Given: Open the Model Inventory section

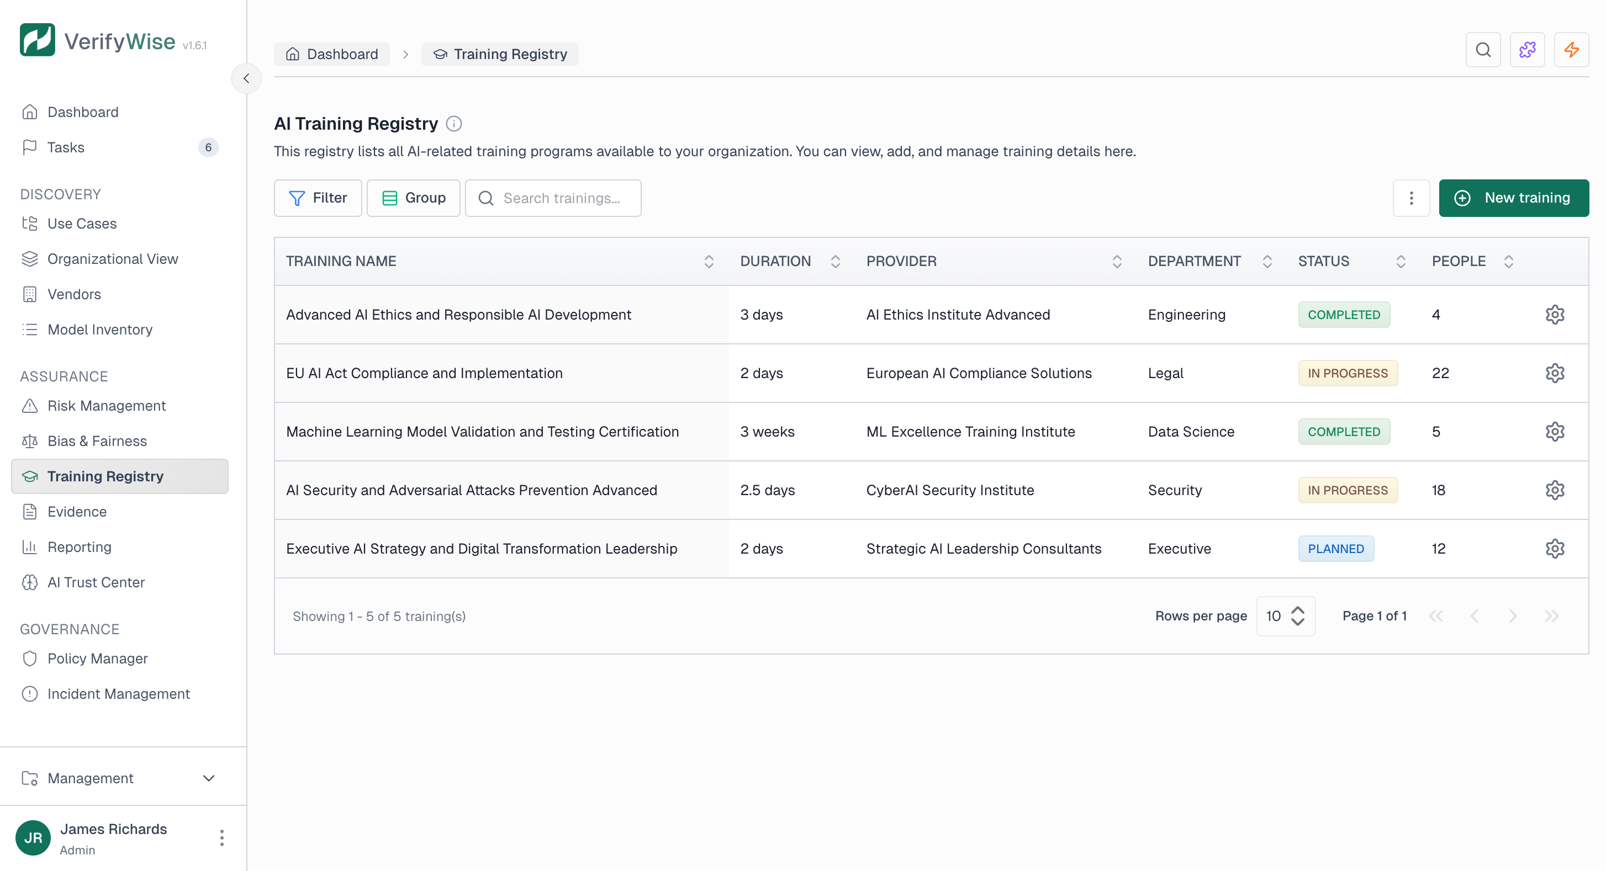Looking at the screenshot, I should [x=101, y=330].
